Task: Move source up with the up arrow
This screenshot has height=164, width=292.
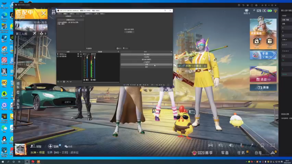Action: (68, 82)
